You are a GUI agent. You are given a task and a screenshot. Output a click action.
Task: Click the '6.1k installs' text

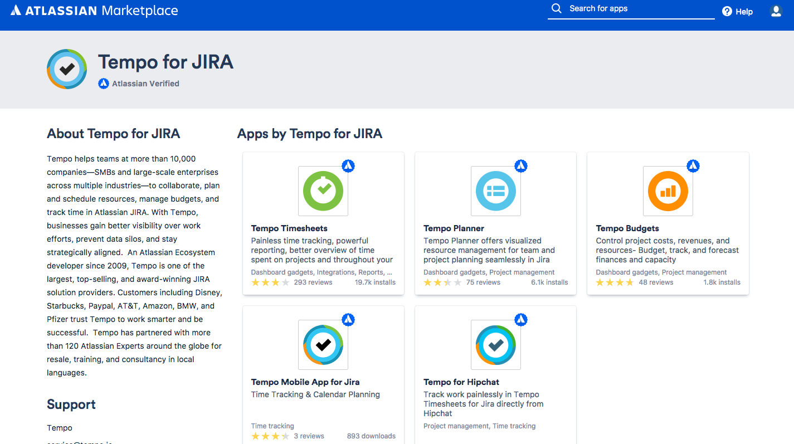coord(549,282)
